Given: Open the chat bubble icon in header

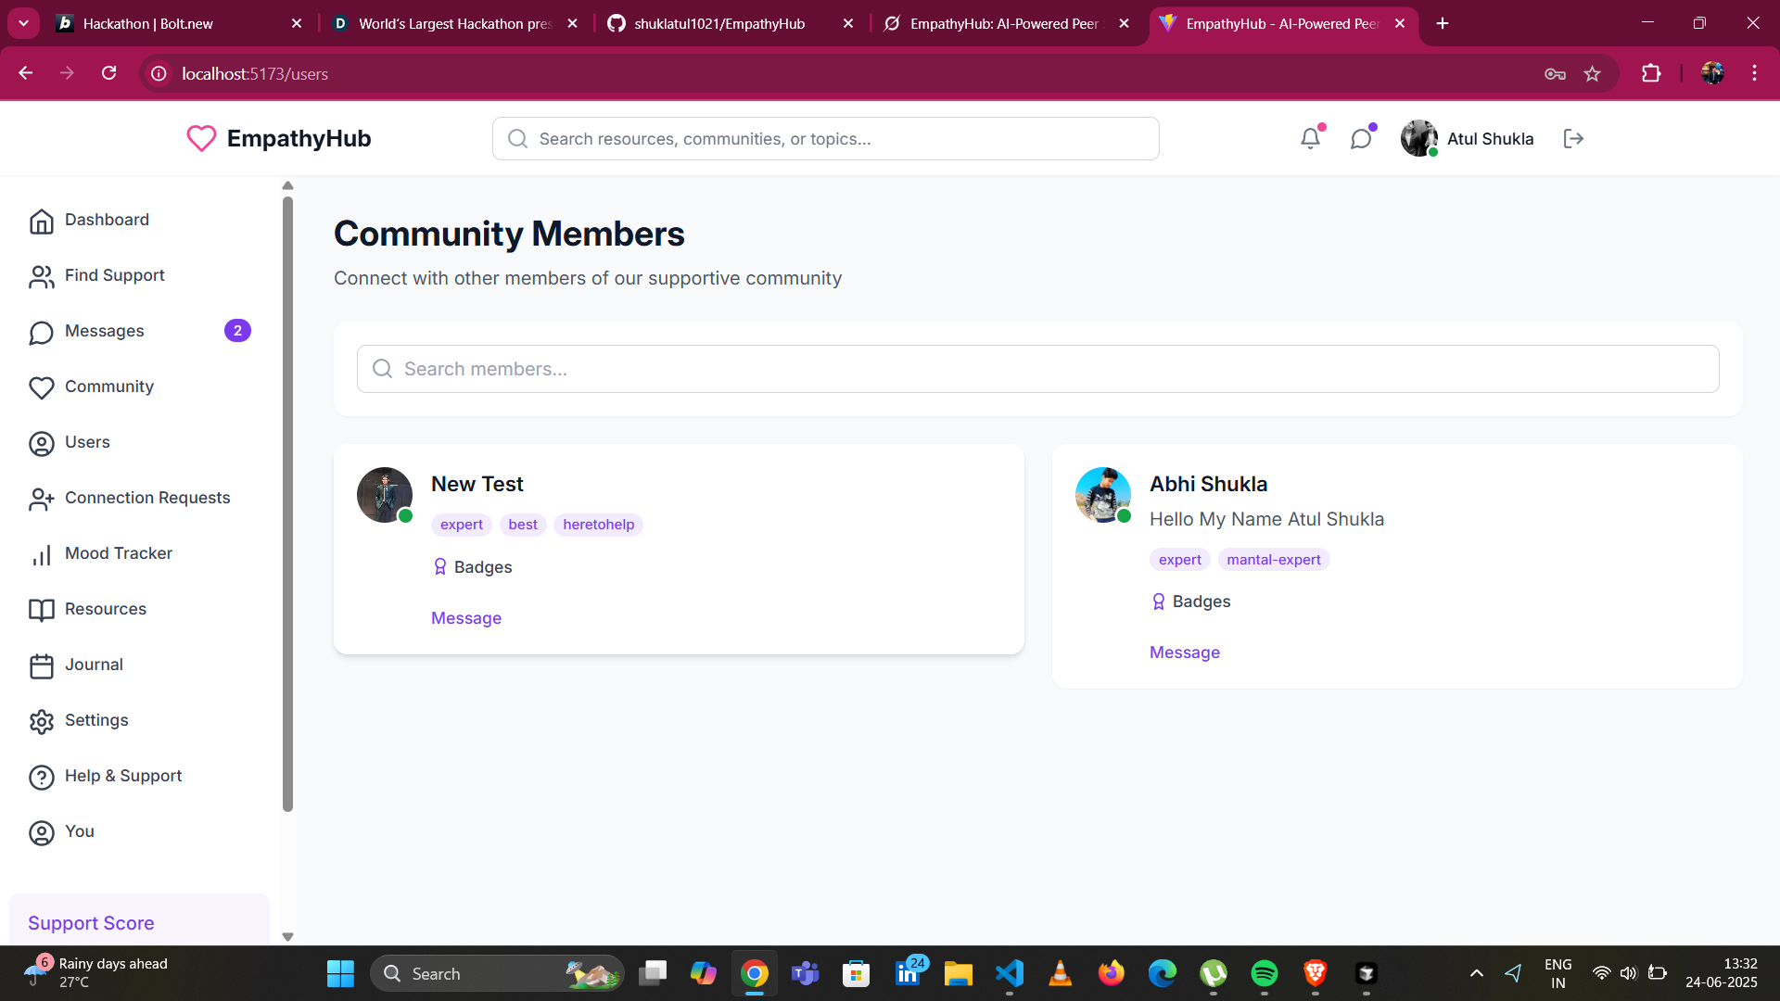Looking at the screenshot, I should pyautogui.click(x=1360, y=139).
